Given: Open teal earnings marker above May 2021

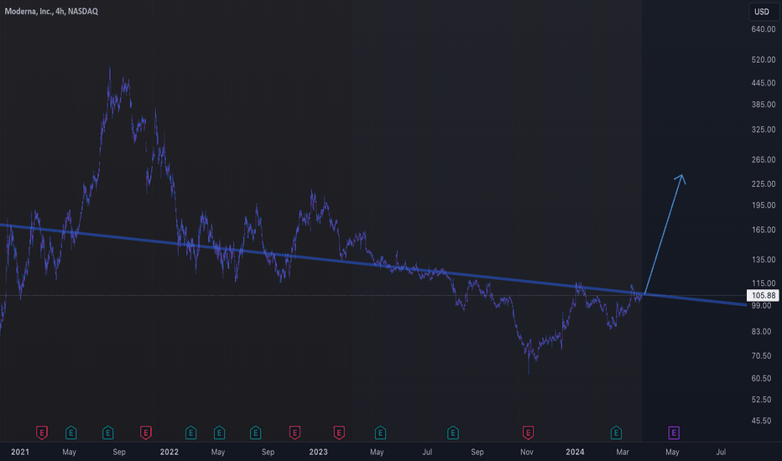Looking at the screenshot, I should coord(70,433).
